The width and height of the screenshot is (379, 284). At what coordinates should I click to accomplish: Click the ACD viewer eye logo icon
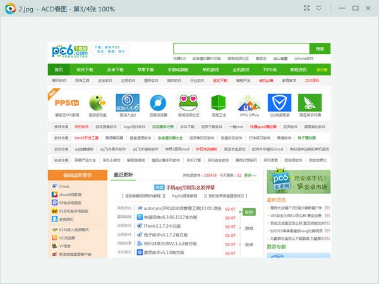point(10,9)
